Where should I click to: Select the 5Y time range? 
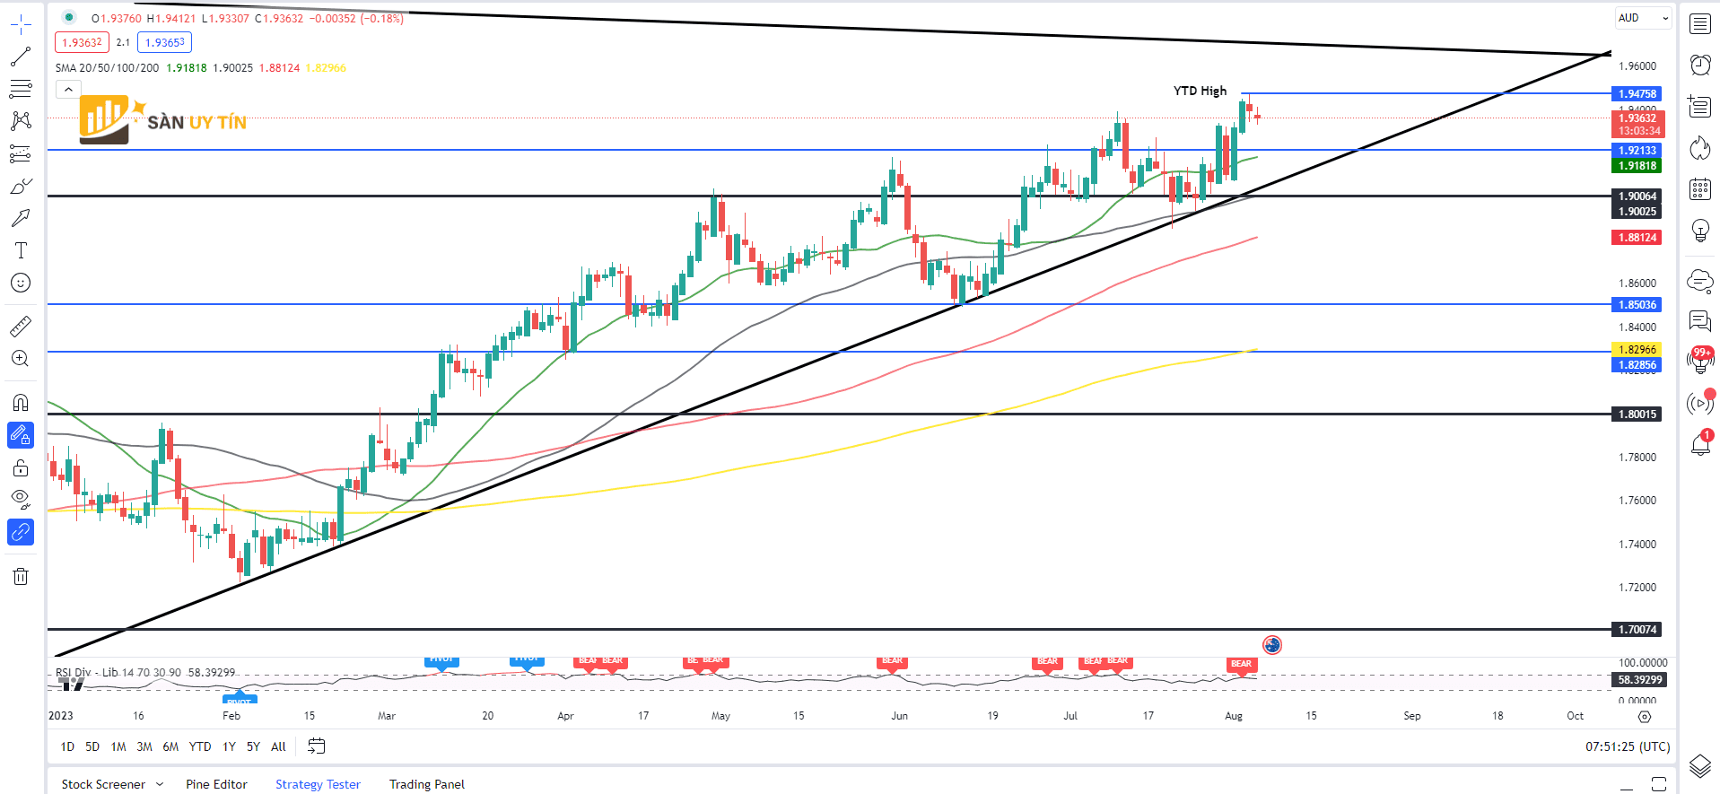coord(253,746)
